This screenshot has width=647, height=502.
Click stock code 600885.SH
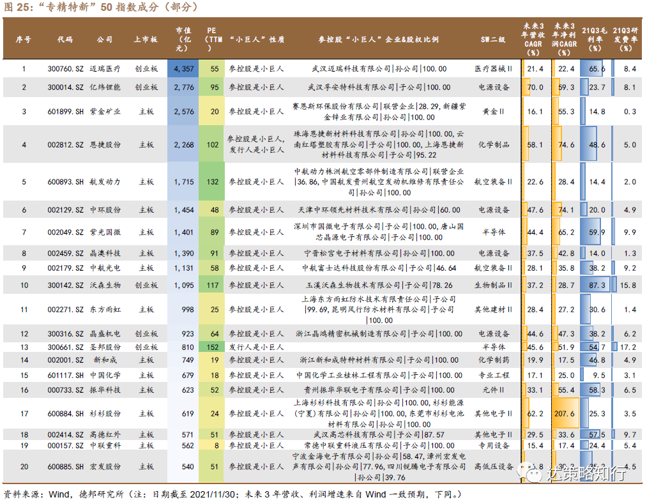click(65, 466)
